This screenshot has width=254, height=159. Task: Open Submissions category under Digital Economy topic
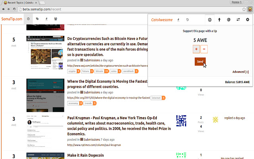coord(90,92)
